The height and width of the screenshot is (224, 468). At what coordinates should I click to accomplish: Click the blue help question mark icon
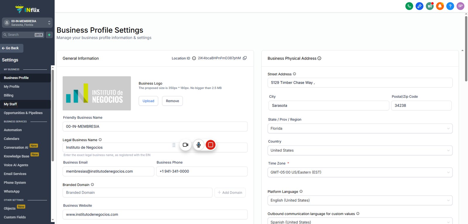(450, 6)
